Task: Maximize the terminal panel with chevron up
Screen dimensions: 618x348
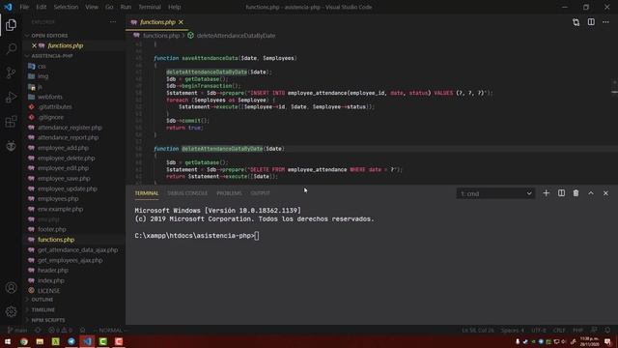Action: click(x=591, y=193)
